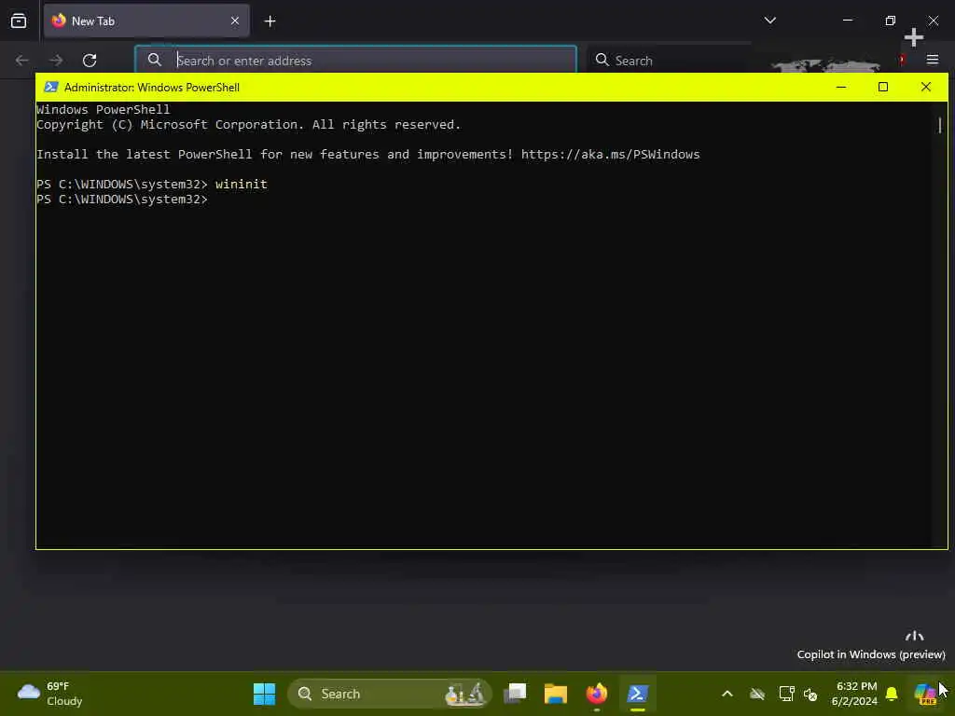Open File Explorer from taskbar
Image resolution: width=955 pixels, height=716 pixels.
click(x=556, y=694)
